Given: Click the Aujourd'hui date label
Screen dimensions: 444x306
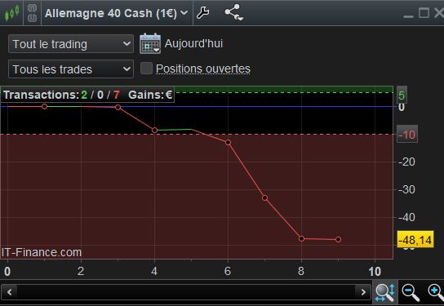Looking at the screenshot, I should 193,43.
